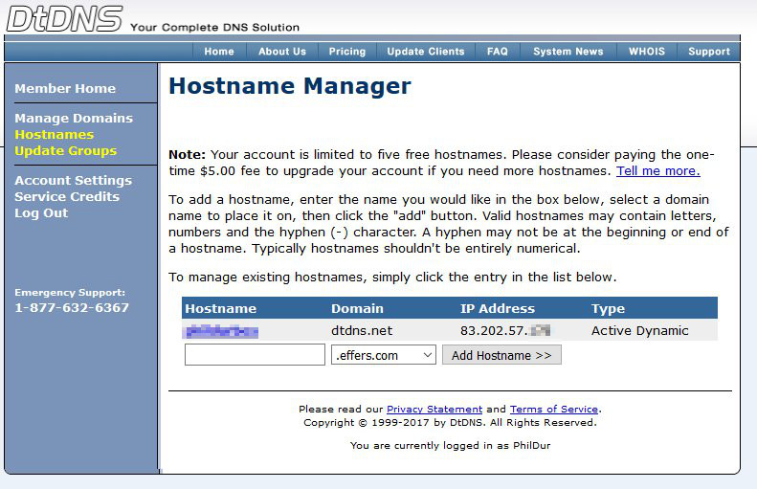Open the Home menu item
Screen dimensions: 757x489
pyautogui.click(x=219, y=52)
